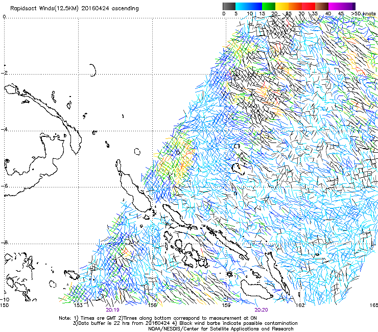The height and width of the screenshot is (332, 378).
Task: Click the '>50 knots' legend label
Action: pyautogui.click(x=363, y=14)
